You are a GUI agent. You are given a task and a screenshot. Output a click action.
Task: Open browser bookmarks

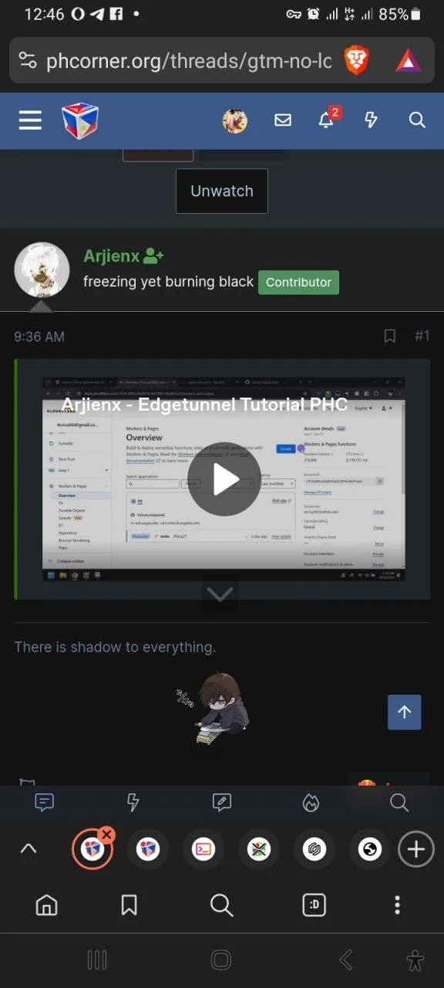click(x=129, y=905)
